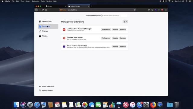Open Firefox Preferences link

point(48,87)
